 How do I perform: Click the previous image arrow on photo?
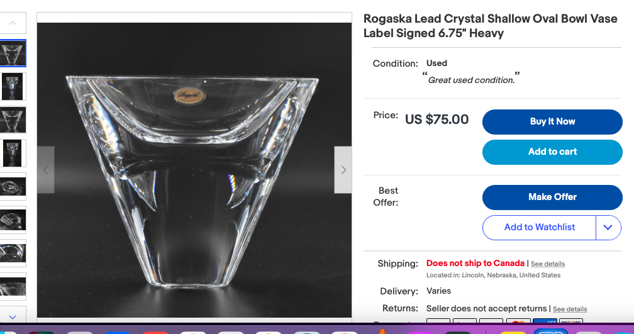pyautogui.click(x=45, y=170)
